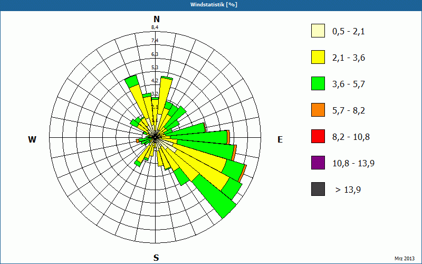Click the 8,4 radial axis value

click(x=155, y=27)
